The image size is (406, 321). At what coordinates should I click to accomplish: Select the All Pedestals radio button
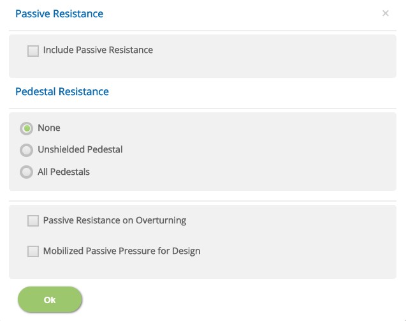pos(26,172)
